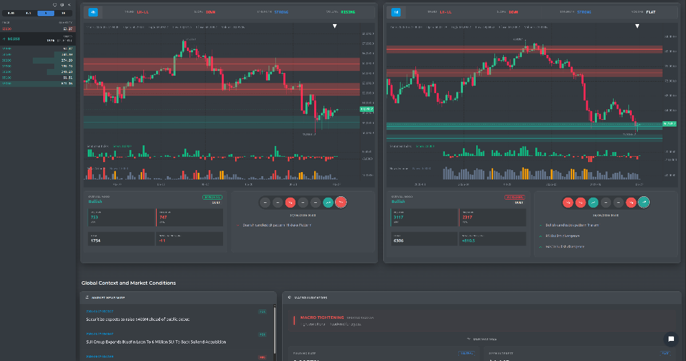Click the white marker triangle atop 1d chart
The height and width of the screenshot is (361, 686).
coord(637,26)
